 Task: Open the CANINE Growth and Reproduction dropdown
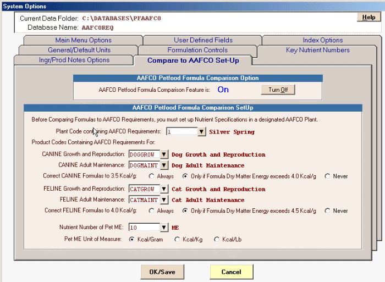tap(164, 154)
